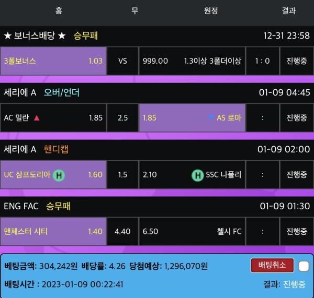Select the 홈 column header
The width and height of the screenshot is (314, 298).
pos(59,10)
